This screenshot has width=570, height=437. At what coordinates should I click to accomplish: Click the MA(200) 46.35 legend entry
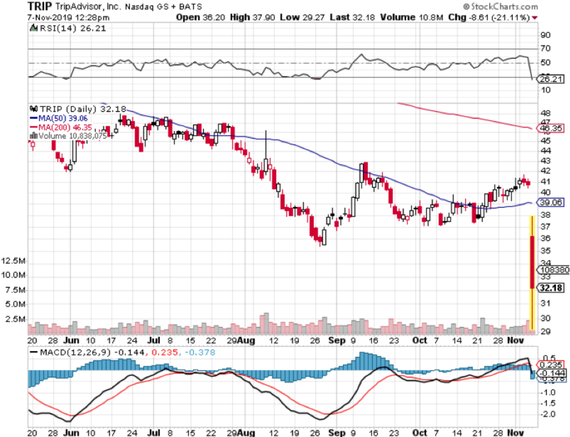(x=65, y=128)
